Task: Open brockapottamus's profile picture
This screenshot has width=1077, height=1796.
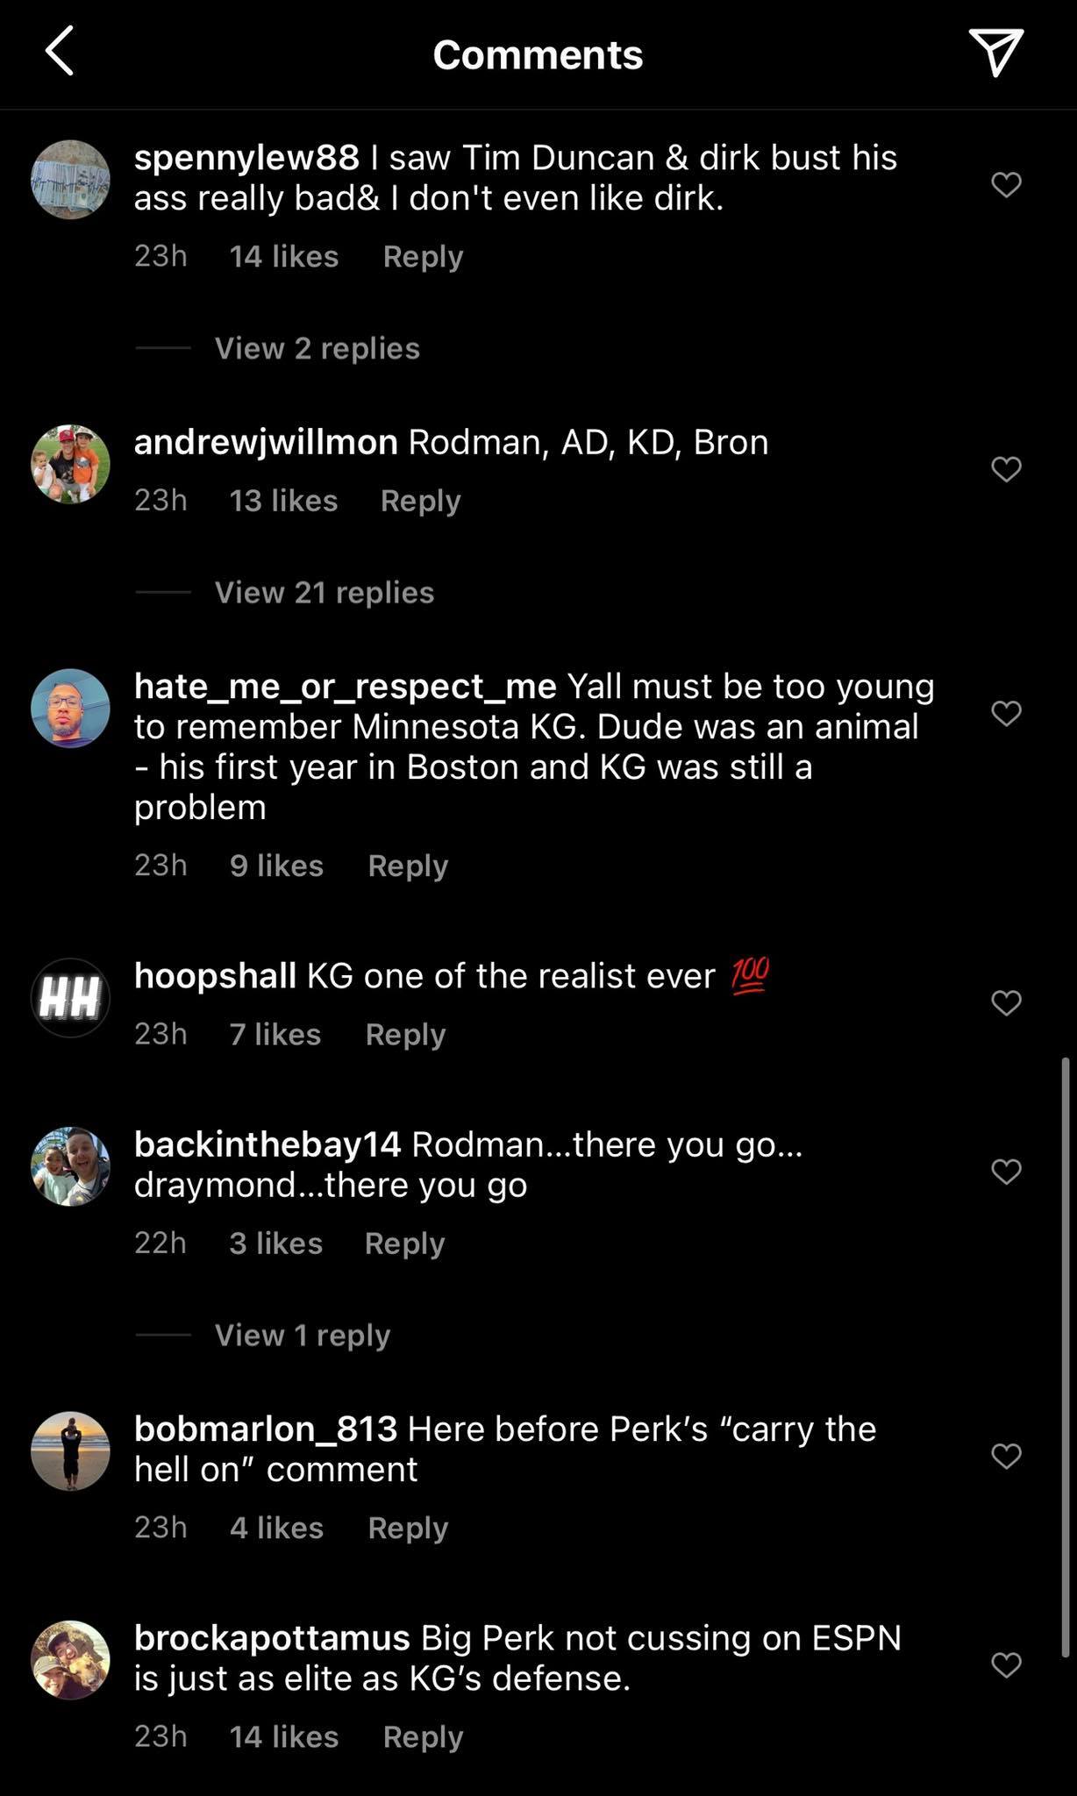Action: click(70, 1660)
